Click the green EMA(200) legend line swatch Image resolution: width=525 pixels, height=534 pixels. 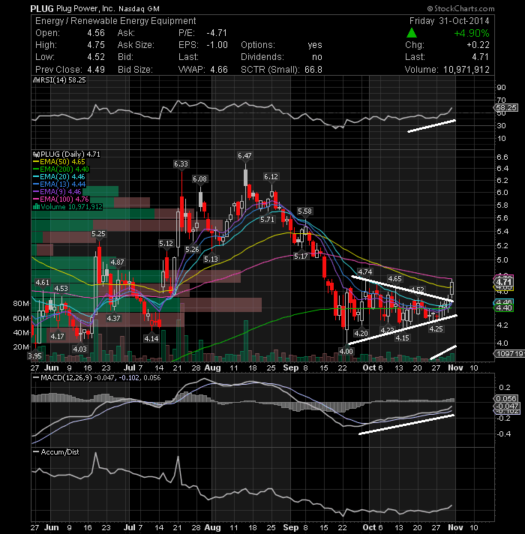click(x=36, y=169)
